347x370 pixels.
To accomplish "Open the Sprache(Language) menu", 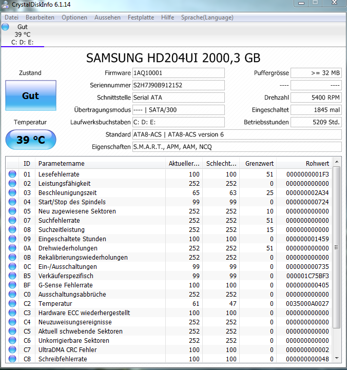I will (x=207, y=17).
